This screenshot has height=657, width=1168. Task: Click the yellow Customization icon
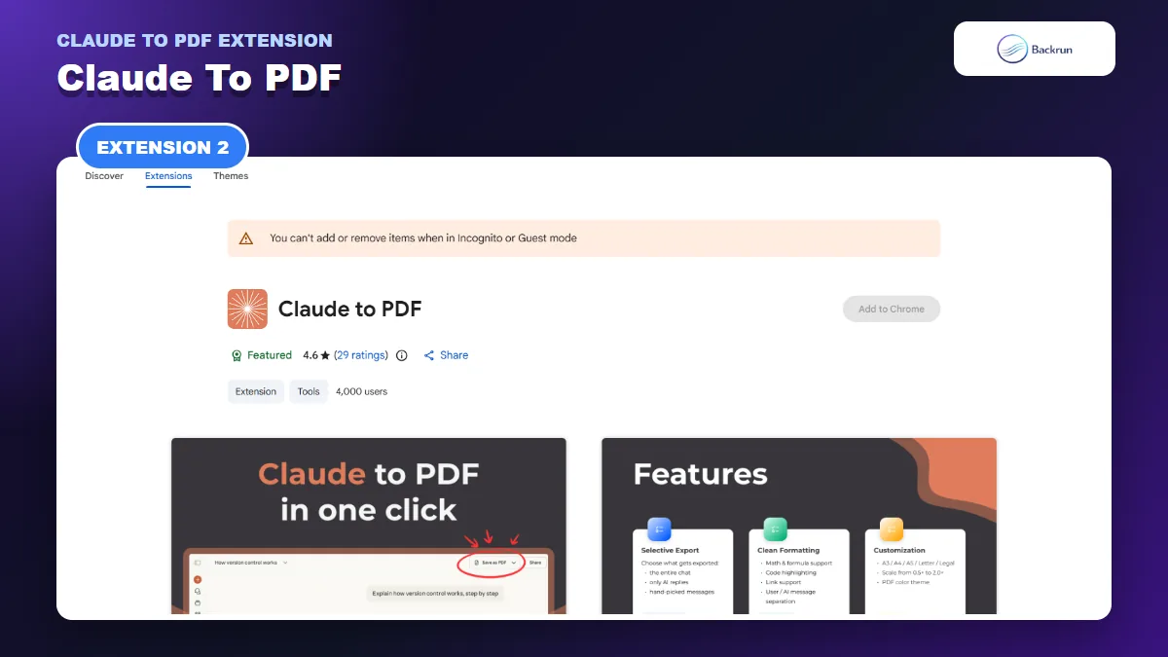click(891, 529)
